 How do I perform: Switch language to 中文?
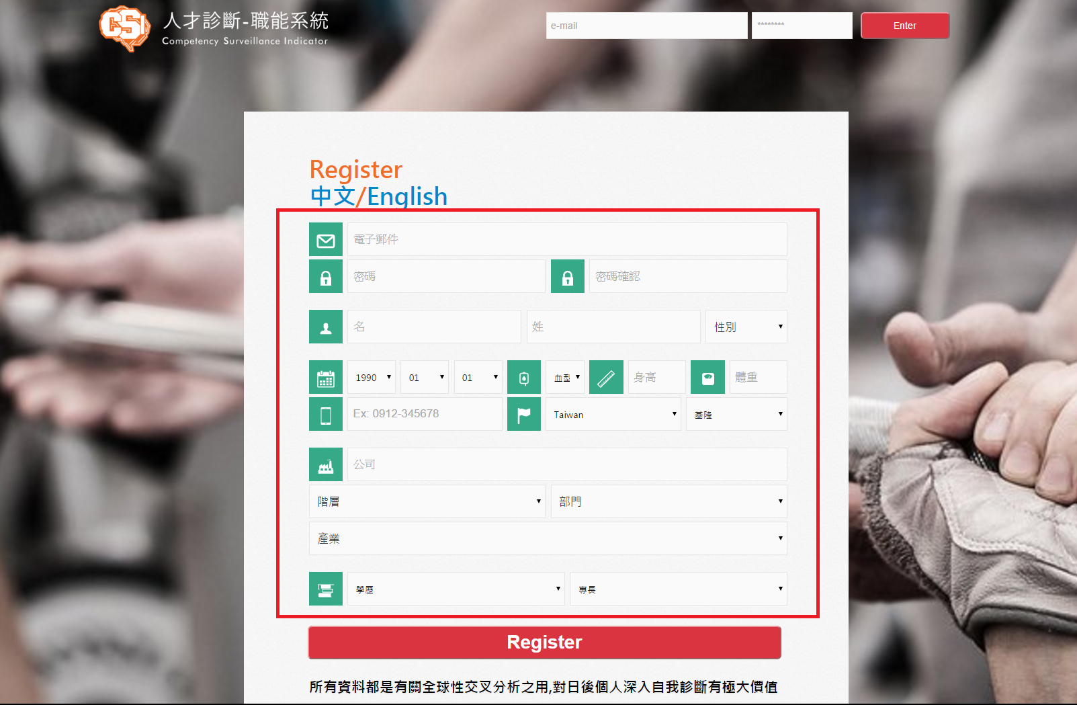point(333,197)
